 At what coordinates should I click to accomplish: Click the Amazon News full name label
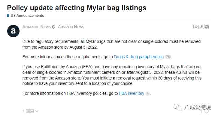pyautogui.click(x=71, y=27)
